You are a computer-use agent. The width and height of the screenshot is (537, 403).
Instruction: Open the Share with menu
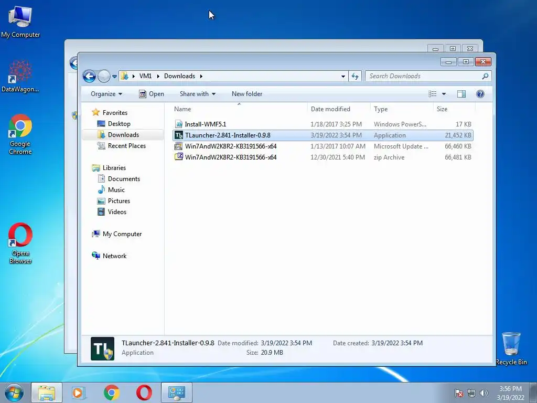(x=198, y=94)
